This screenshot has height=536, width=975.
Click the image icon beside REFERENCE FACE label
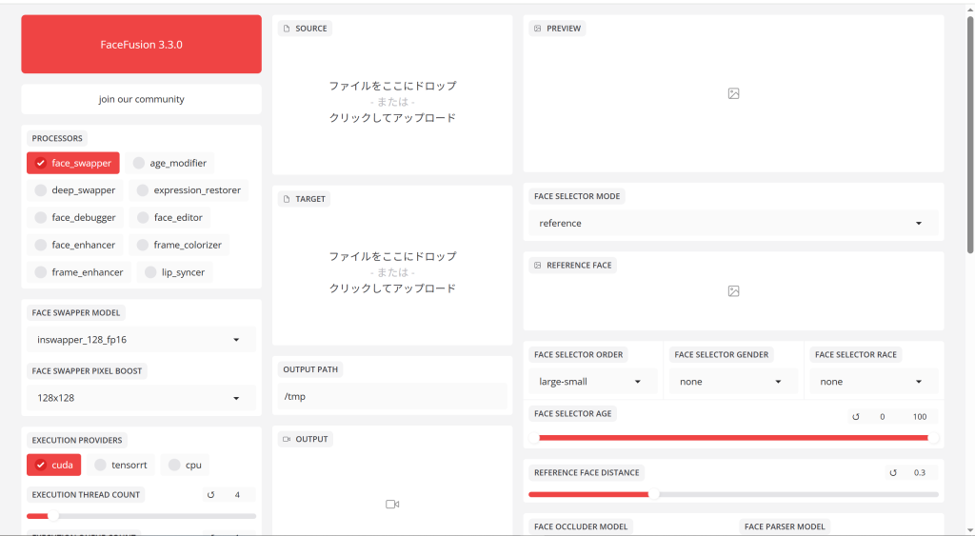[538, 266]
